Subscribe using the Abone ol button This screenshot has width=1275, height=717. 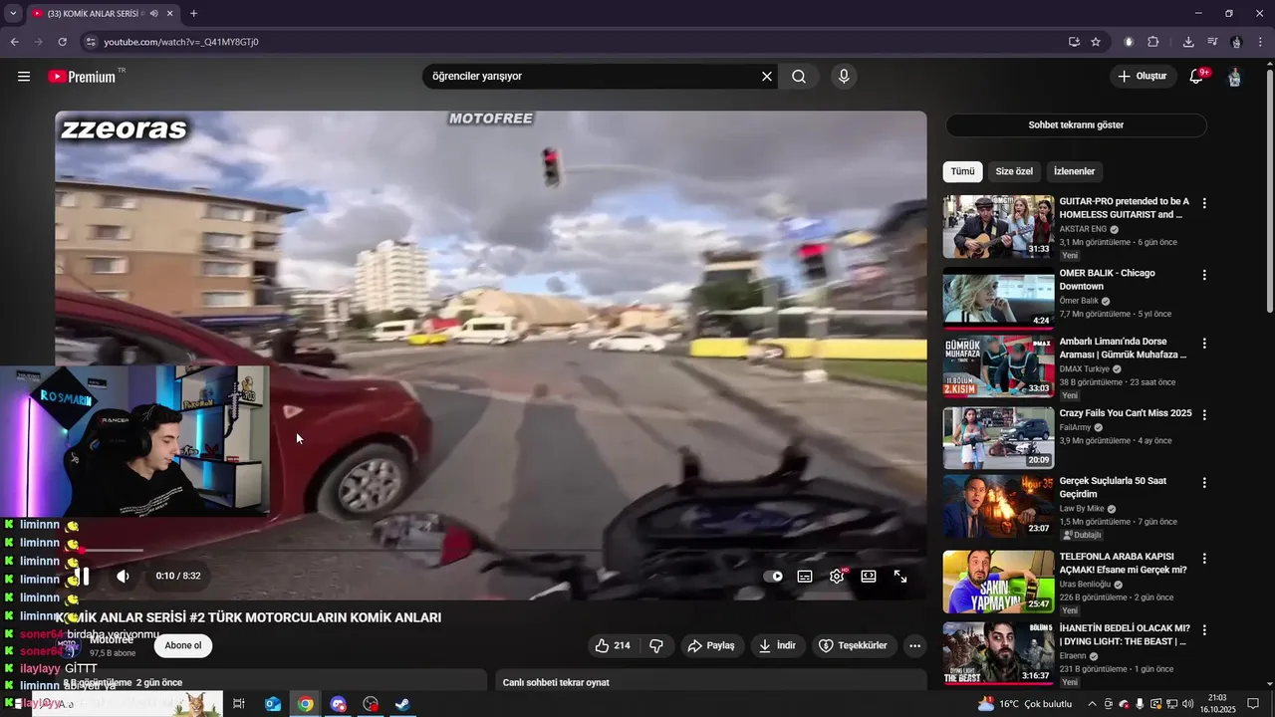(182, 645)
